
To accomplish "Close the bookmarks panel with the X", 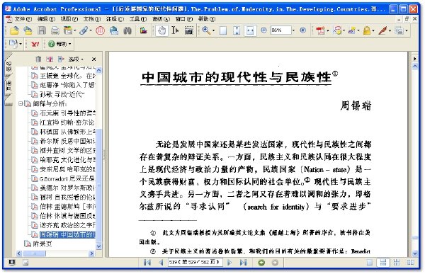I will tap(93, 59).
